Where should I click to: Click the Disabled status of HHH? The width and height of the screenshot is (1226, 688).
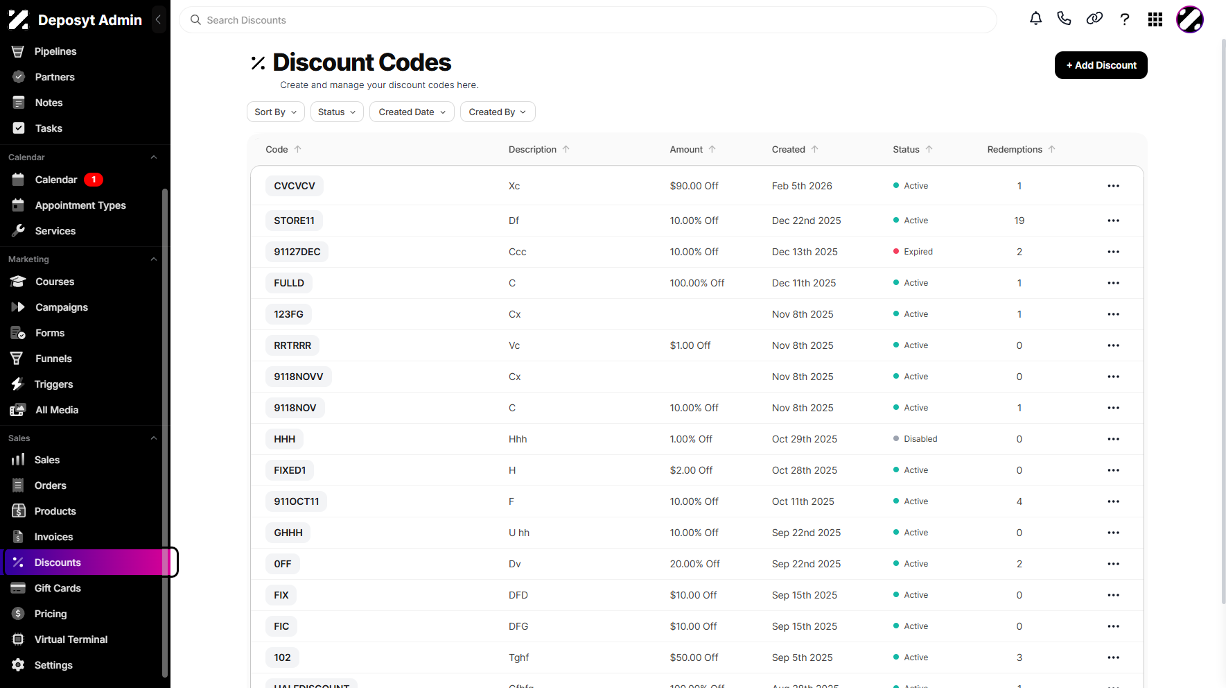click(915, 439)
